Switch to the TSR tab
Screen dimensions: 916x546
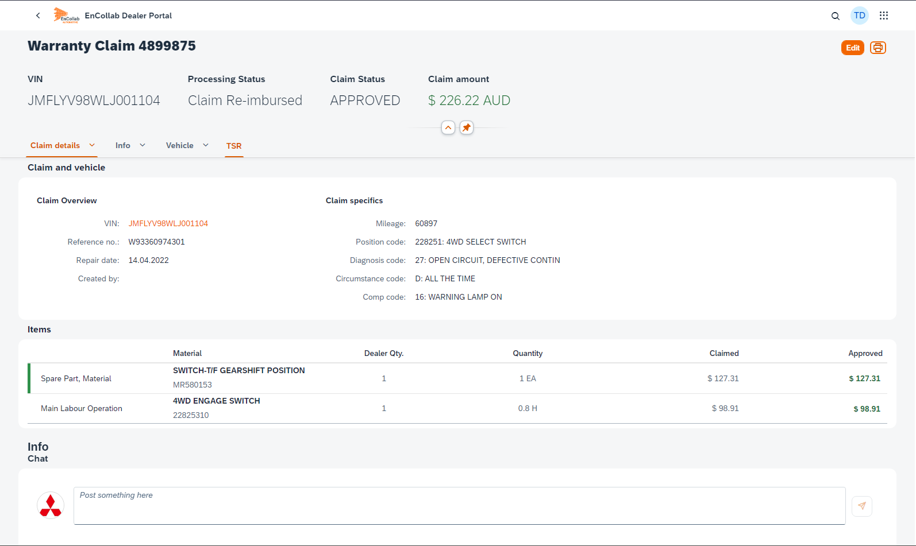234,146
